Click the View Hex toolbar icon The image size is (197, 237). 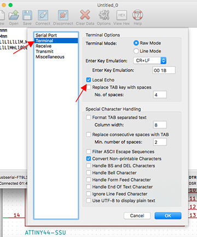click(x=121, y=15)
